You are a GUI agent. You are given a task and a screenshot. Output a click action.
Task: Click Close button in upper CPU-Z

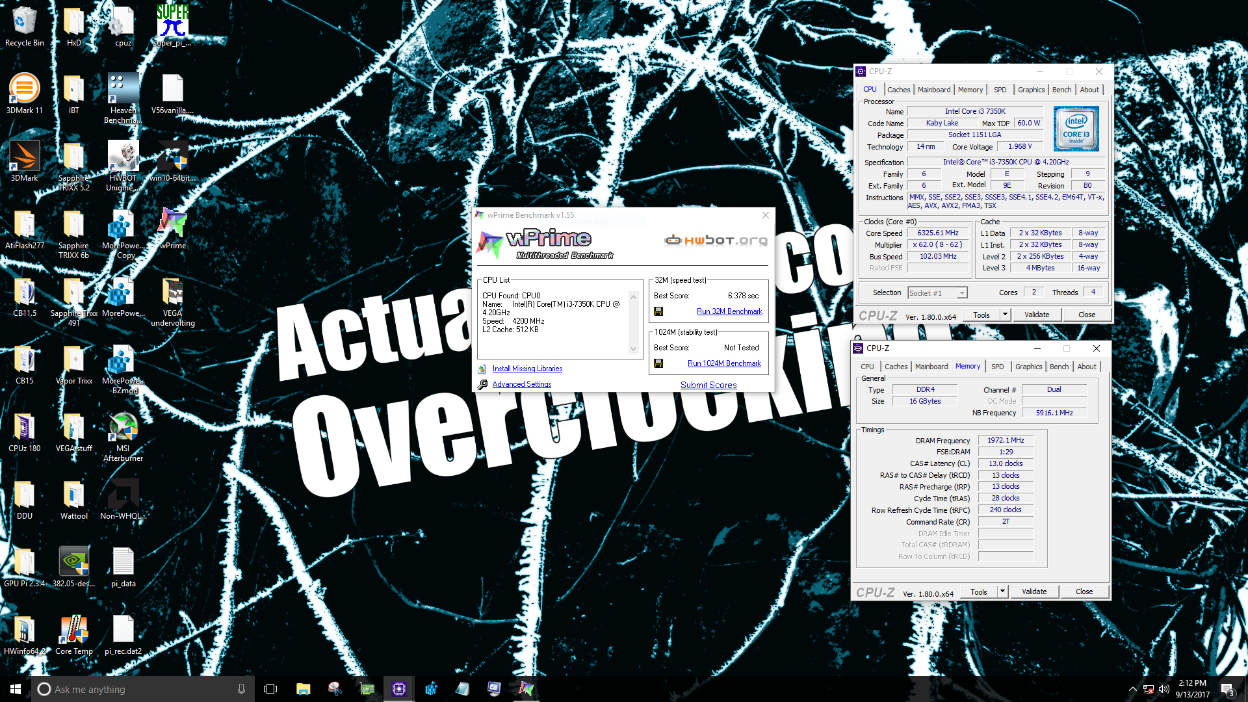click(x=1087, y=315)
